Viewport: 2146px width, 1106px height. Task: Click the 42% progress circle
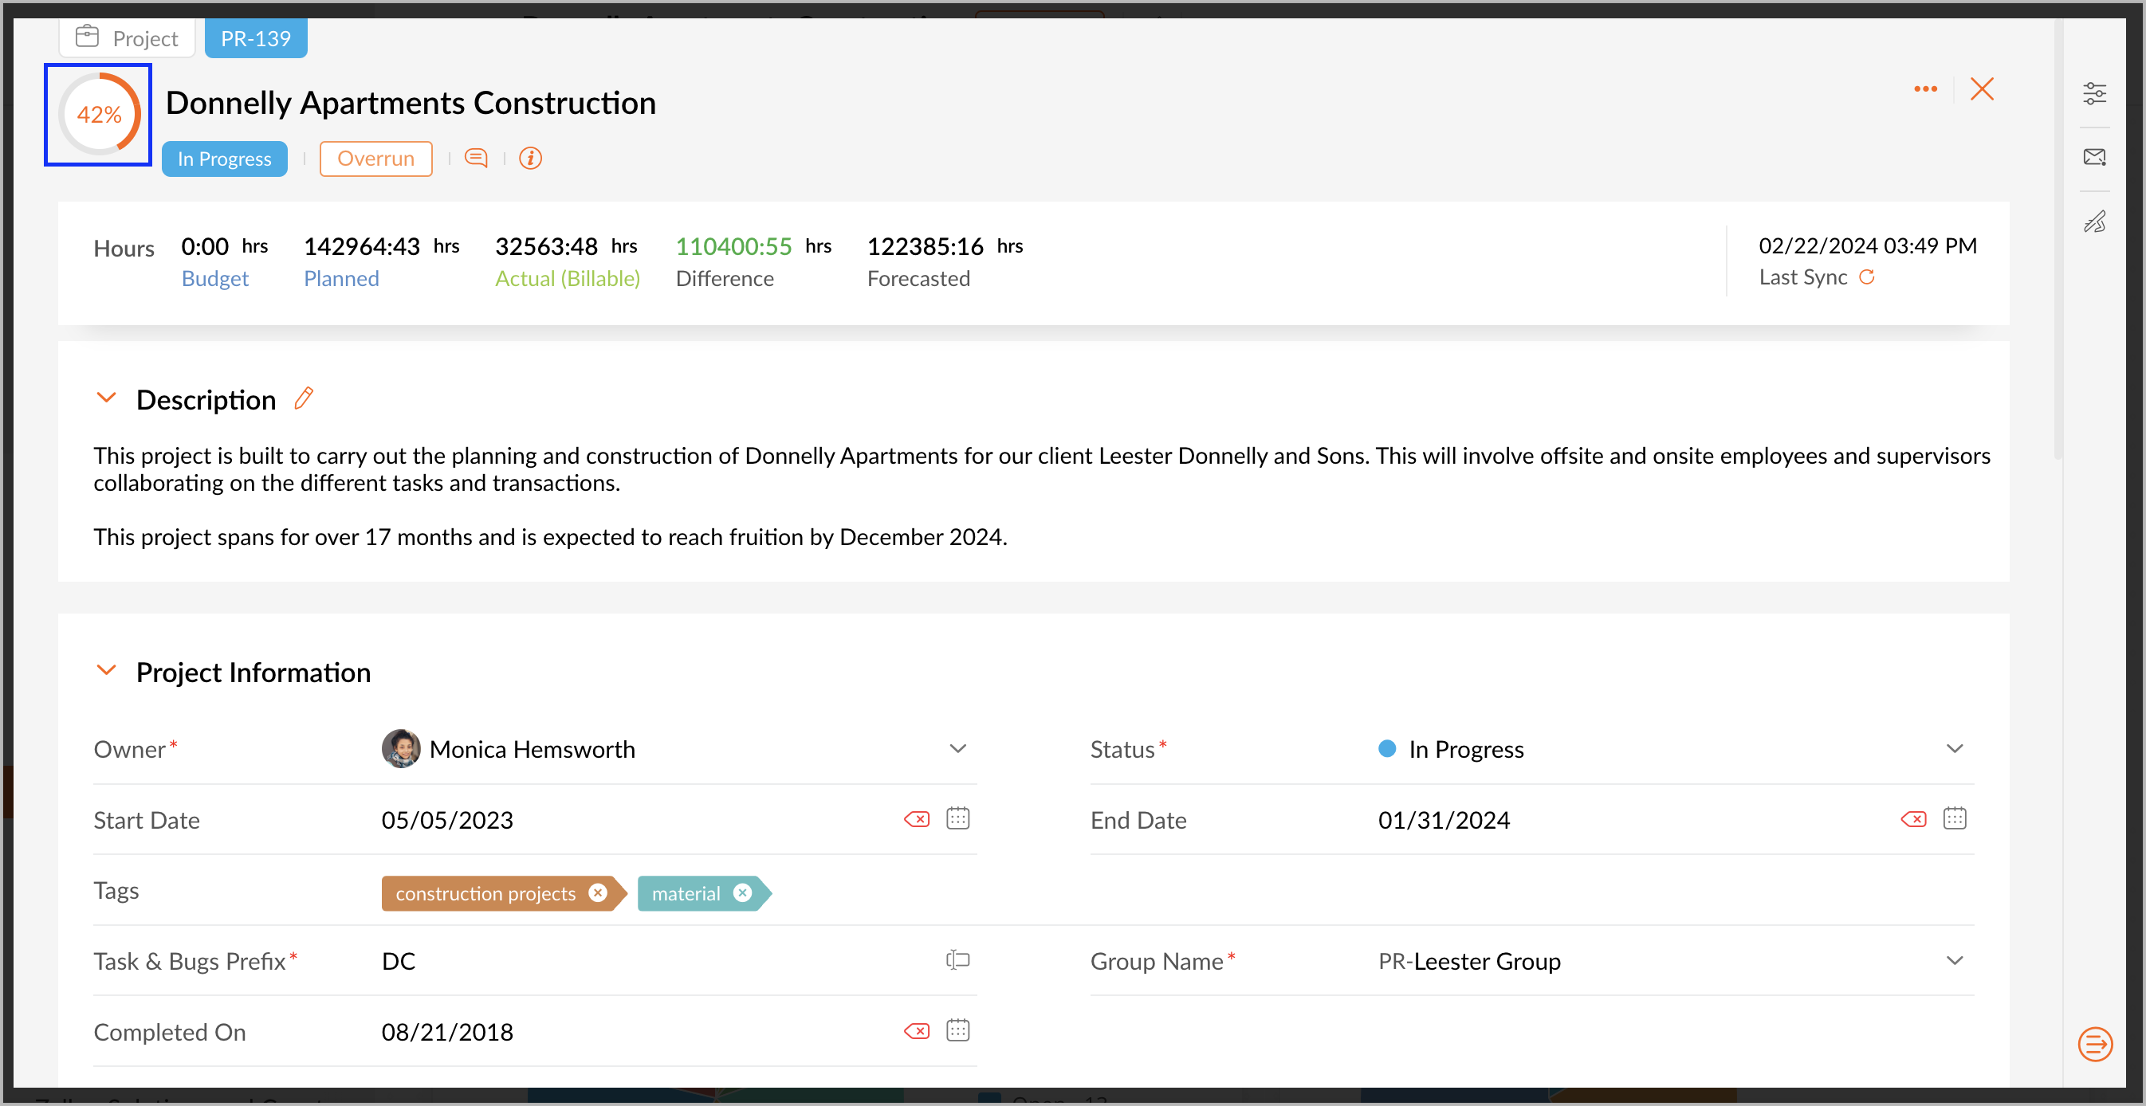99,114
